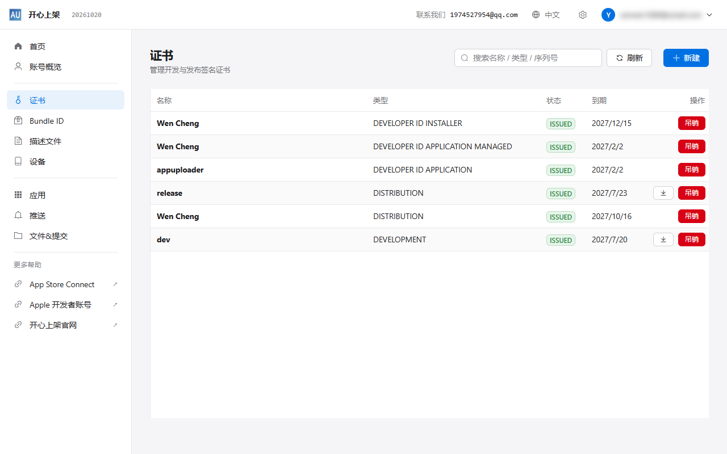The image size is (727, 454).
Task: Click ISSUED badge in dev row
Action: (561, 240)
